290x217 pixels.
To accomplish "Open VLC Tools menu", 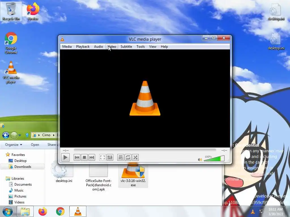I will (x=140, y=47).
